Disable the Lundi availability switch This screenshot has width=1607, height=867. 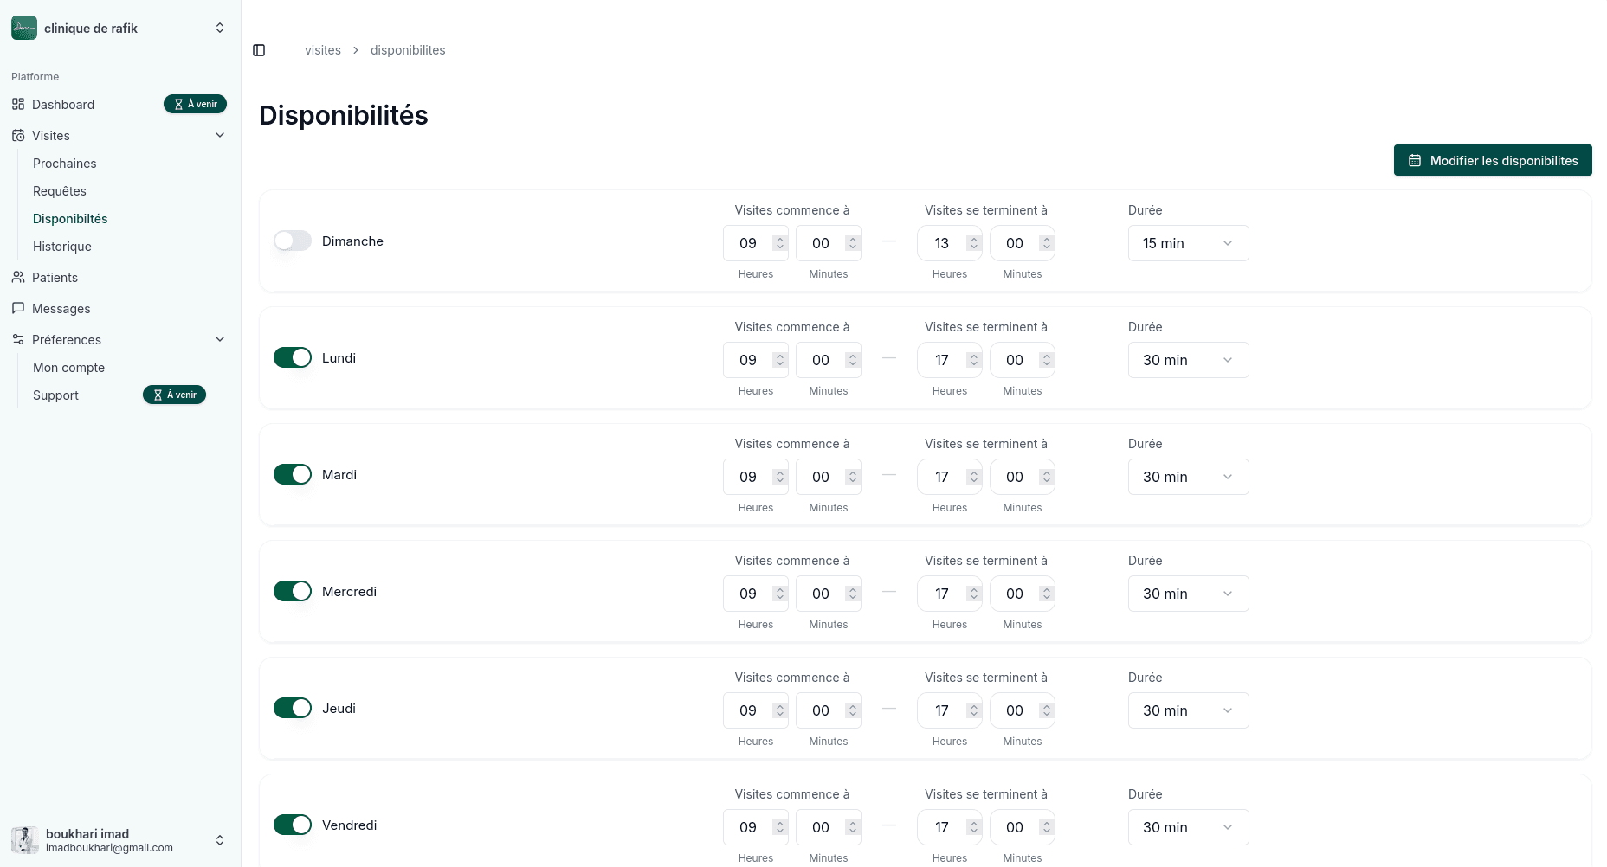click(293, 357)
